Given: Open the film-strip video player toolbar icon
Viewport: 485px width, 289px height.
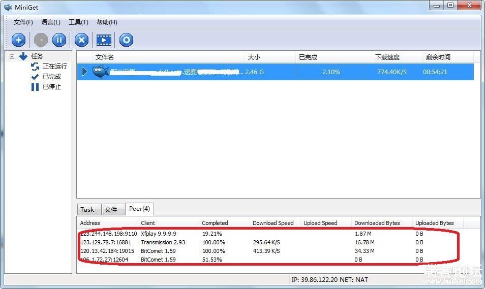Looking at the screenshot, I should (104, 40).
